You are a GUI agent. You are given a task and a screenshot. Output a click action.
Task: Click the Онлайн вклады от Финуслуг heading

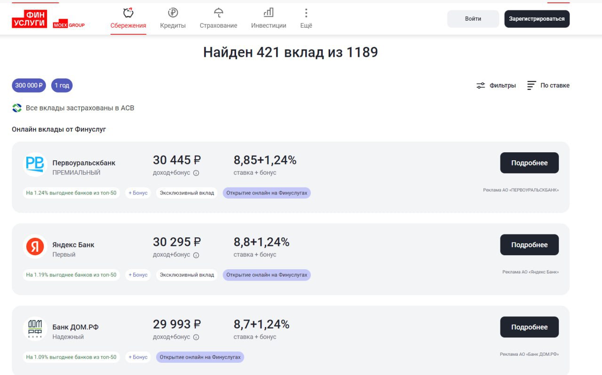(x=59, y=129)
